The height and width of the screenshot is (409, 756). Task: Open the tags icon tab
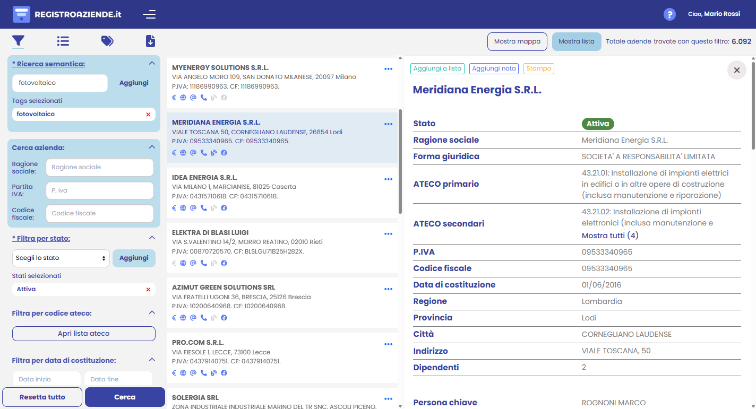[107, 41]
